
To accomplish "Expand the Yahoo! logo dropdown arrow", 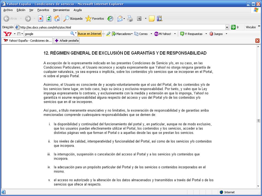I will click(x=14, y=34).
